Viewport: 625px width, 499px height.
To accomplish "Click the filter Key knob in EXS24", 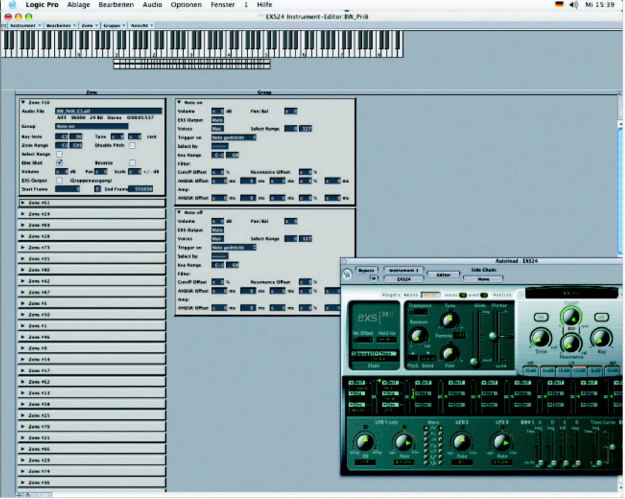I will click(x=601, y=338).
